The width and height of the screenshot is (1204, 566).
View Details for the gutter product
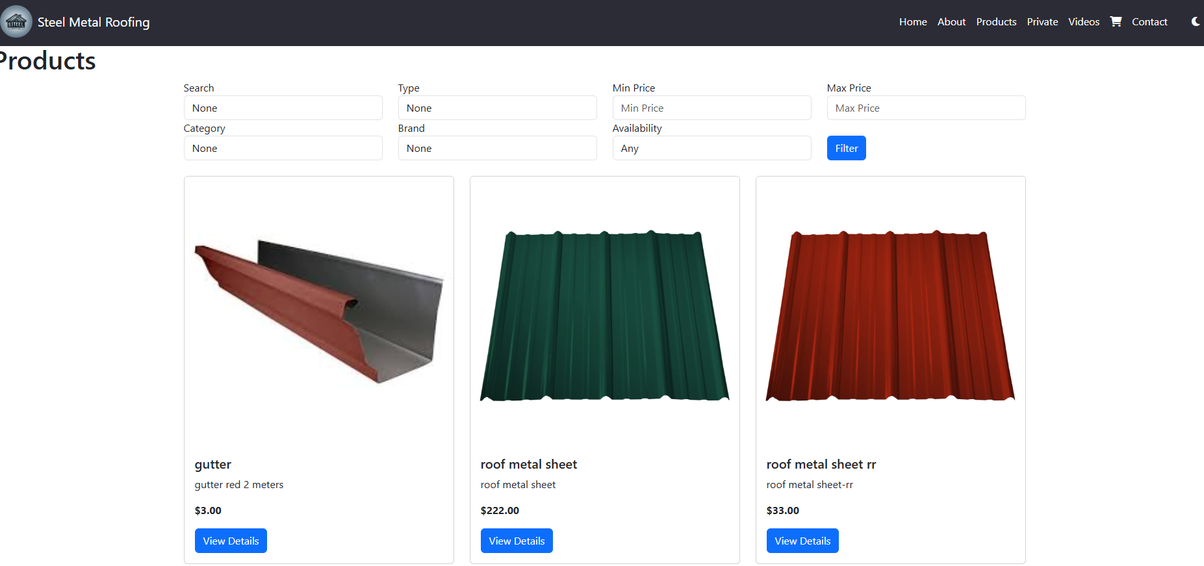tap(231, 541)
